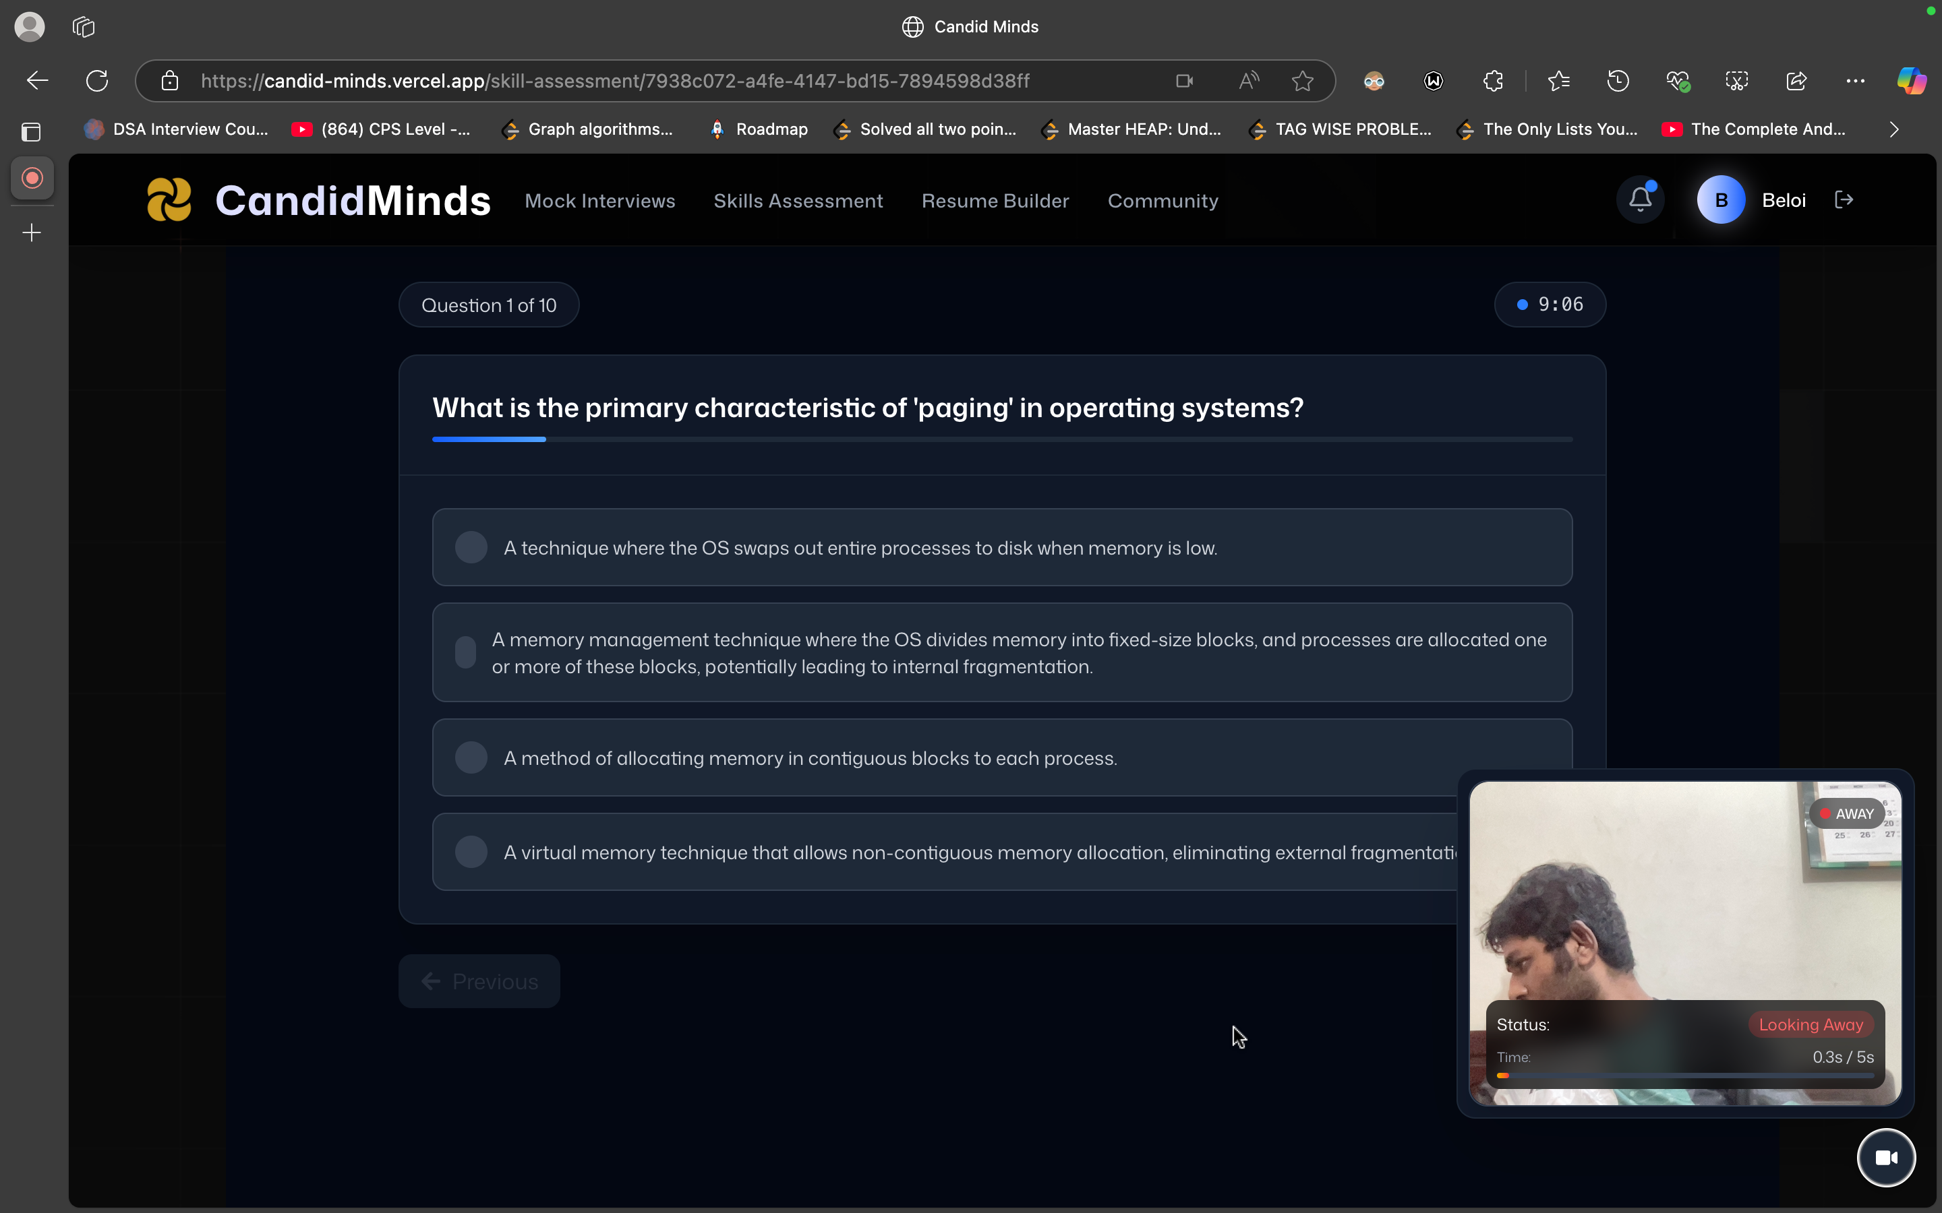Open browser history clock icon
1942x1213 pixels.
(x=1618, y=81)
